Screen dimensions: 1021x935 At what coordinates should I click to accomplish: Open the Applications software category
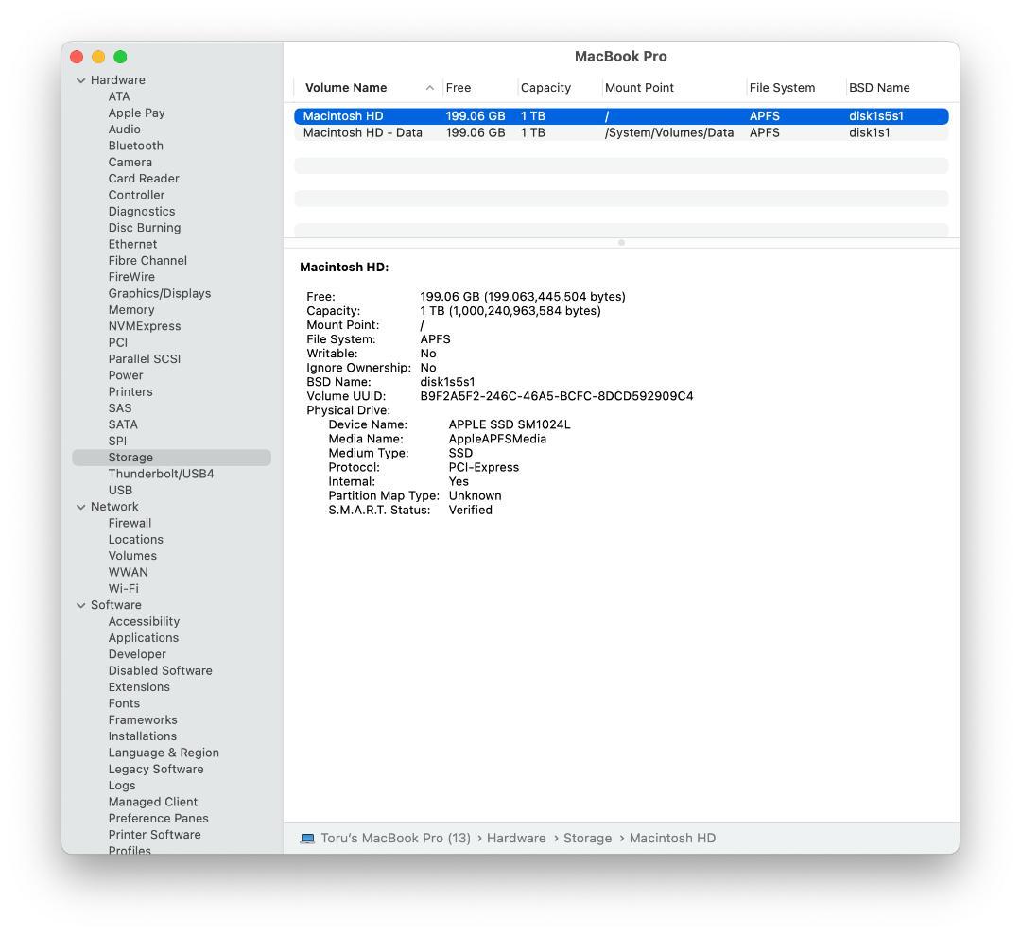pos(143,637)
